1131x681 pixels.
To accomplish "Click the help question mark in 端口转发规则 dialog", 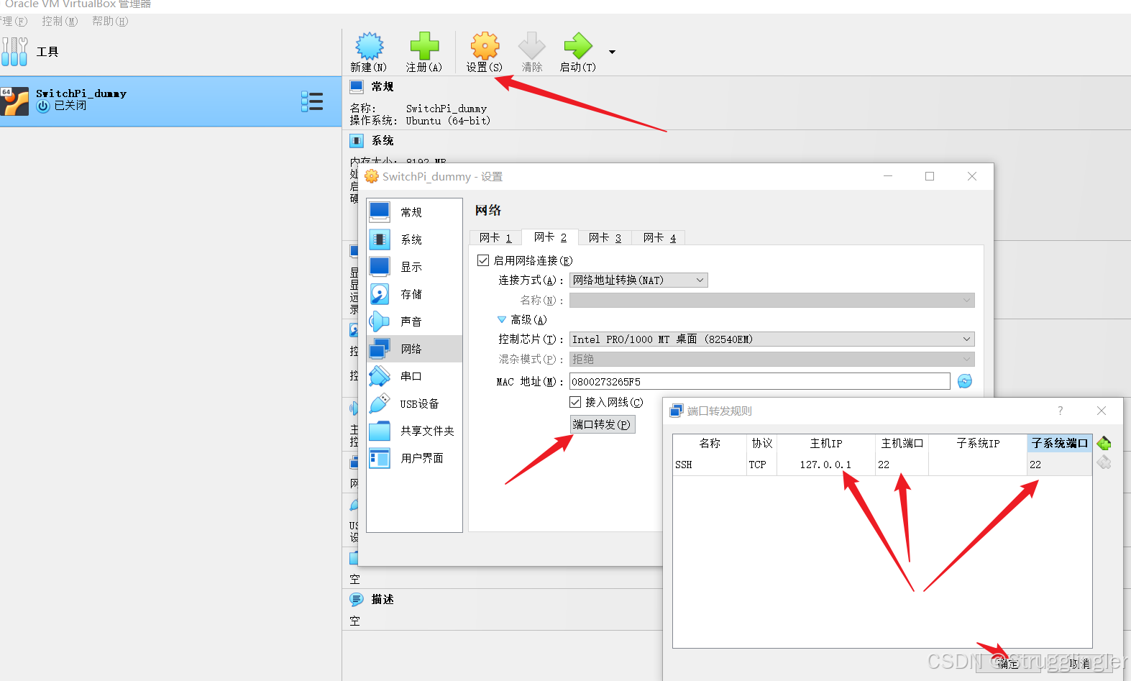I will (1060, 411).
